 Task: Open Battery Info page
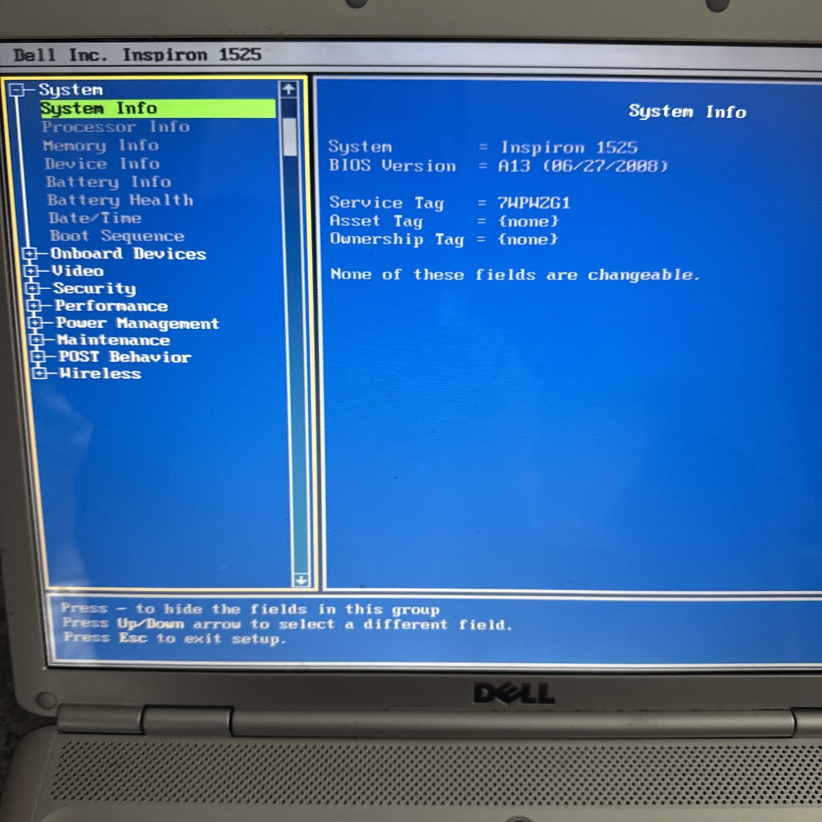coord(108,182)
